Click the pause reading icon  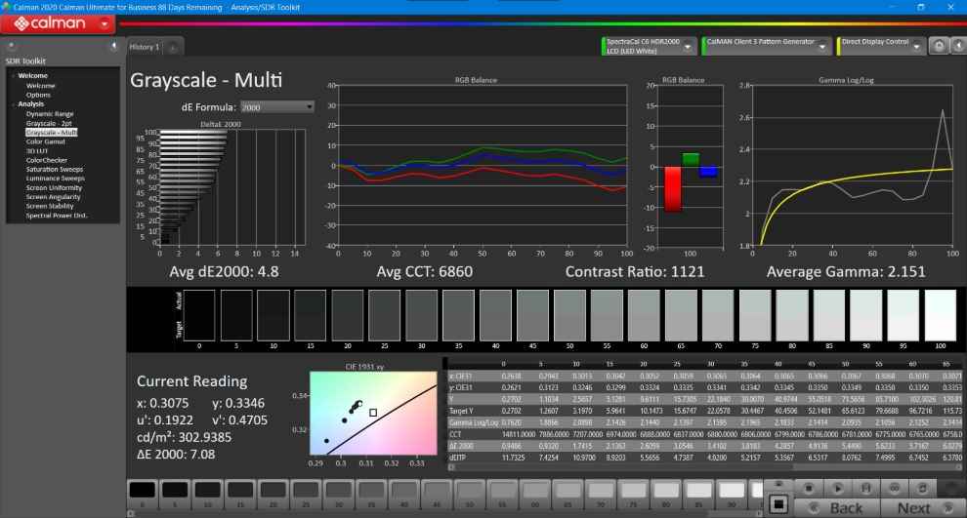(865, 488)
